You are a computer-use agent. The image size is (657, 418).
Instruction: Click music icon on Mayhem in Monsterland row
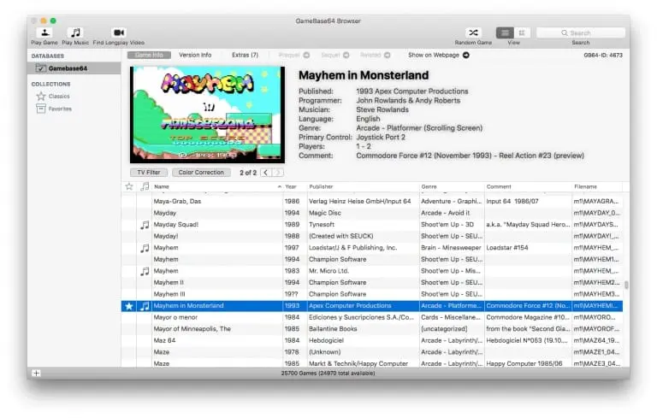pos(145,306)
